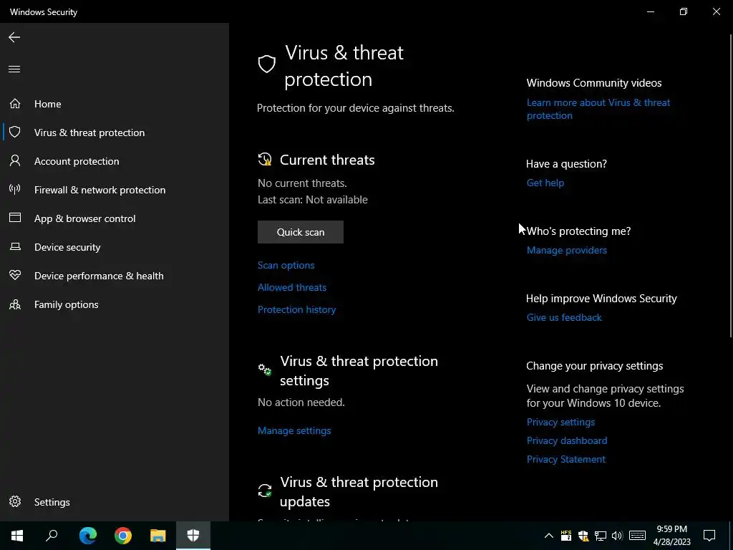Click the Settings gear icon in sidebar
733x550 pixels.
tap(15, 501)
